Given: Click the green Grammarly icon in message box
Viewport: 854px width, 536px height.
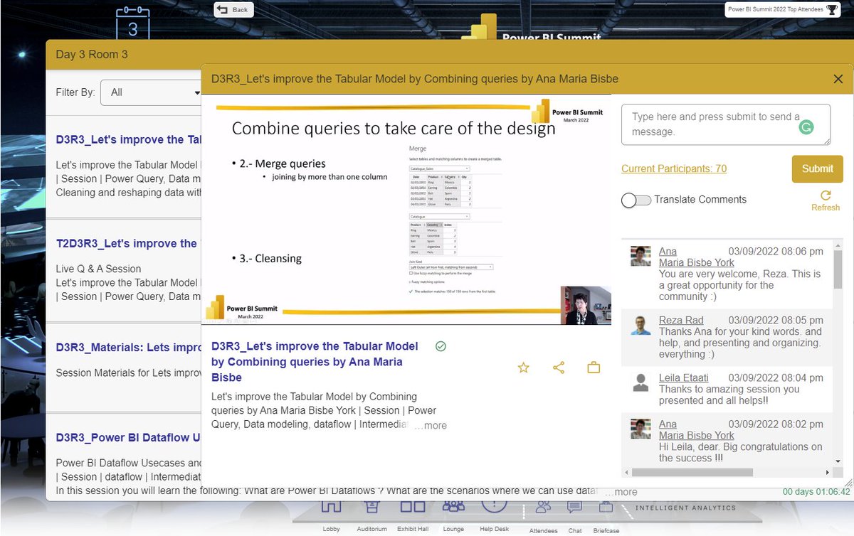Looking at the screenshot, I should tap(806, 127).
